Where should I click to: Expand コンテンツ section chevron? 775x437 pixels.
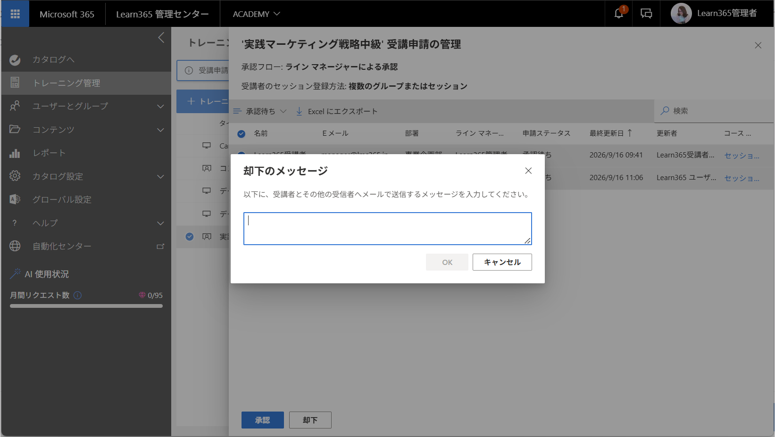click(x=160, y=130)
